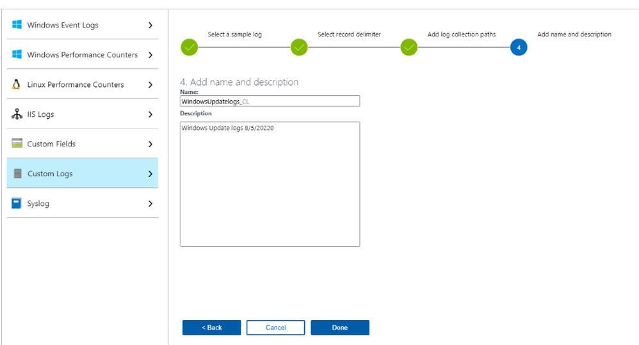Screen dimensions: 639x345
Task: Click the Custom Fields icon
Action: click(17, 143)
